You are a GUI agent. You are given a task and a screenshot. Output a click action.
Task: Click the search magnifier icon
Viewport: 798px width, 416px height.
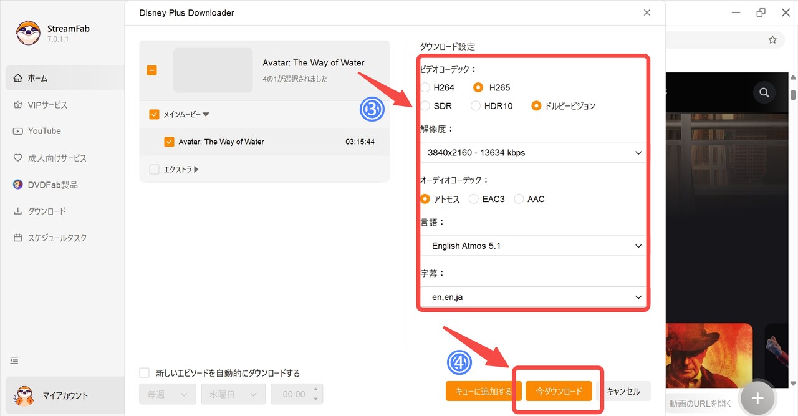(764, 93)
